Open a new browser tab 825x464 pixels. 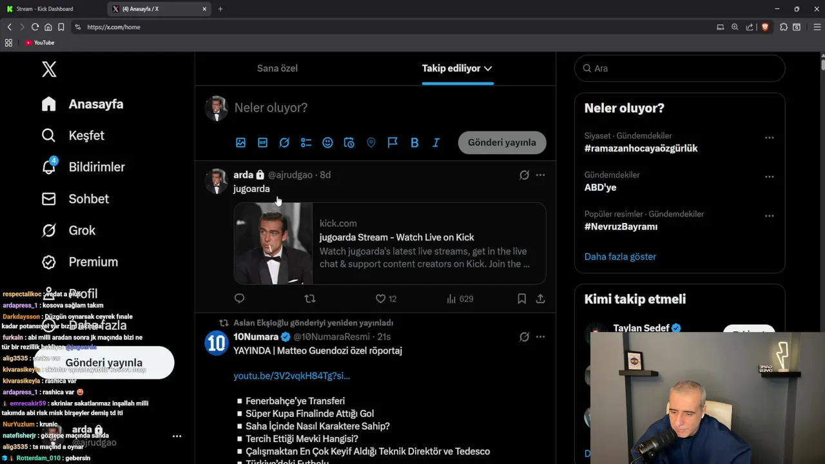pos(220,9)
